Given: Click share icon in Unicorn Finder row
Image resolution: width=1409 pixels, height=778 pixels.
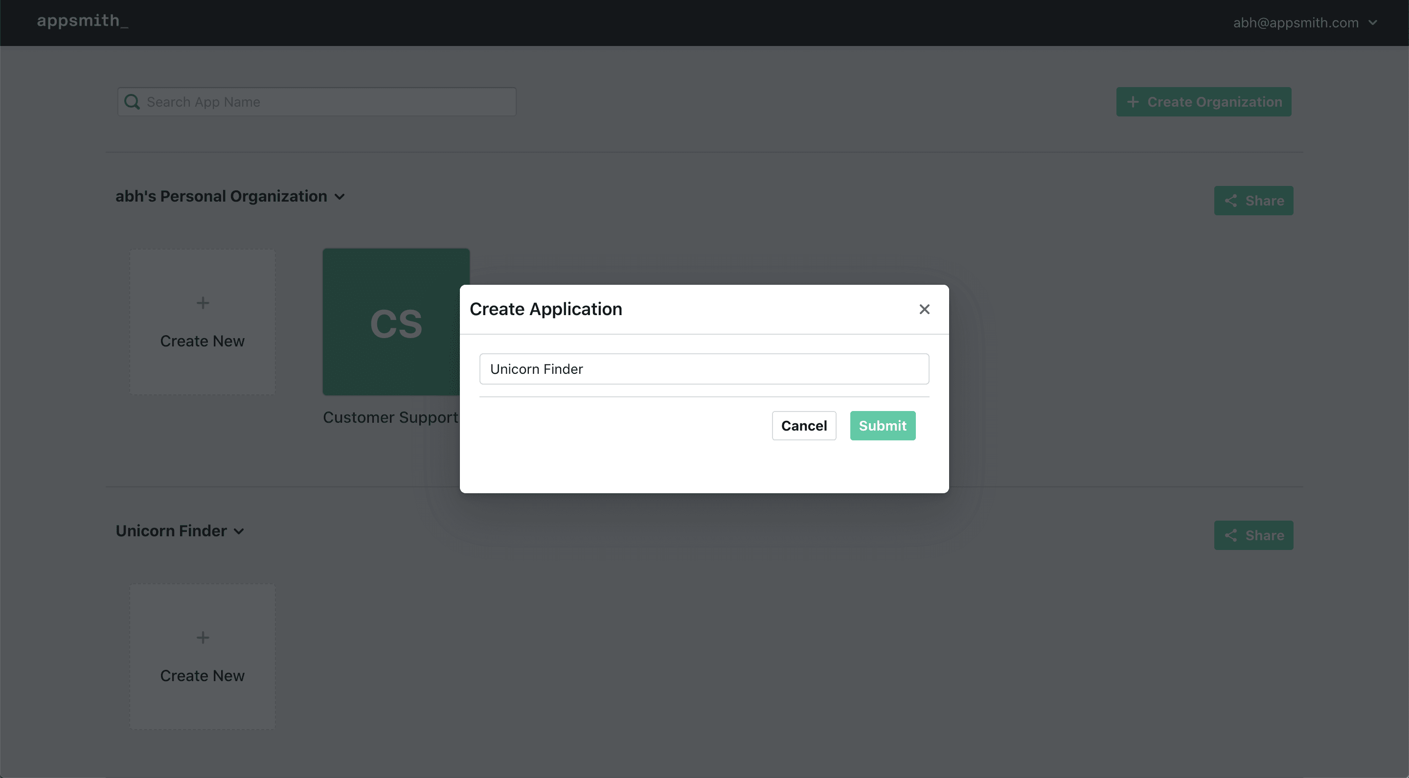Looking at the screenshot, I should [1231, 535].
